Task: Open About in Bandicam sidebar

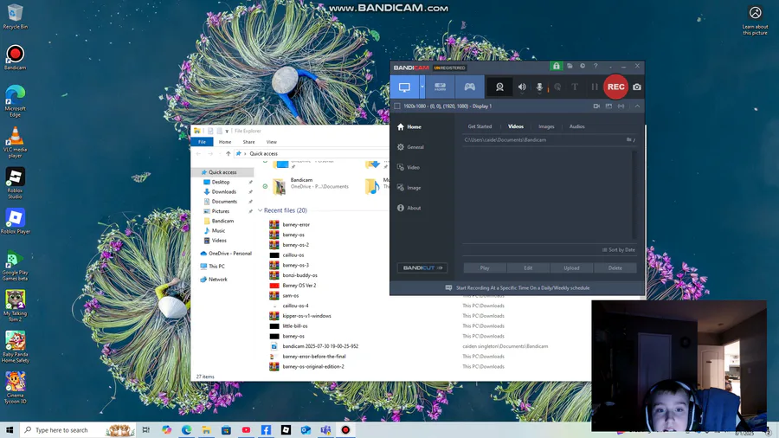Action: point(409,208)
